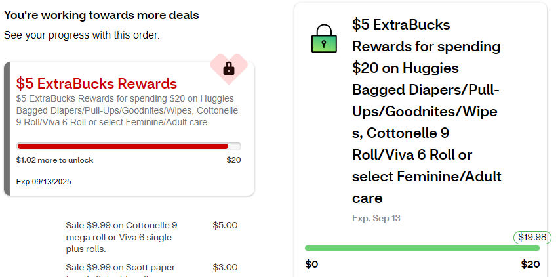The width and height of the screenshot is (560, 277).
Task: Click the green padlock icon
Action: tap(324, 40)
